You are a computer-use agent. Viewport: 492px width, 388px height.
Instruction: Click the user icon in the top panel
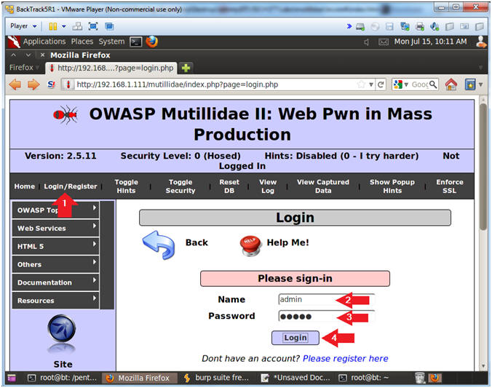tap(481, 41)
